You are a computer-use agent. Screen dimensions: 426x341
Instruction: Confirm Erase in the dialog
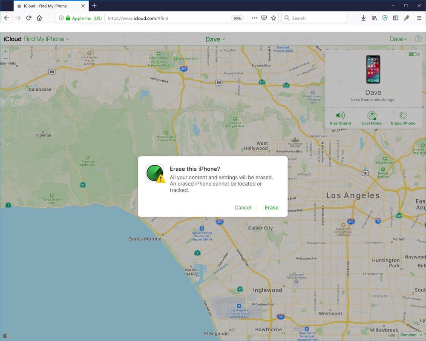[271, 207]
